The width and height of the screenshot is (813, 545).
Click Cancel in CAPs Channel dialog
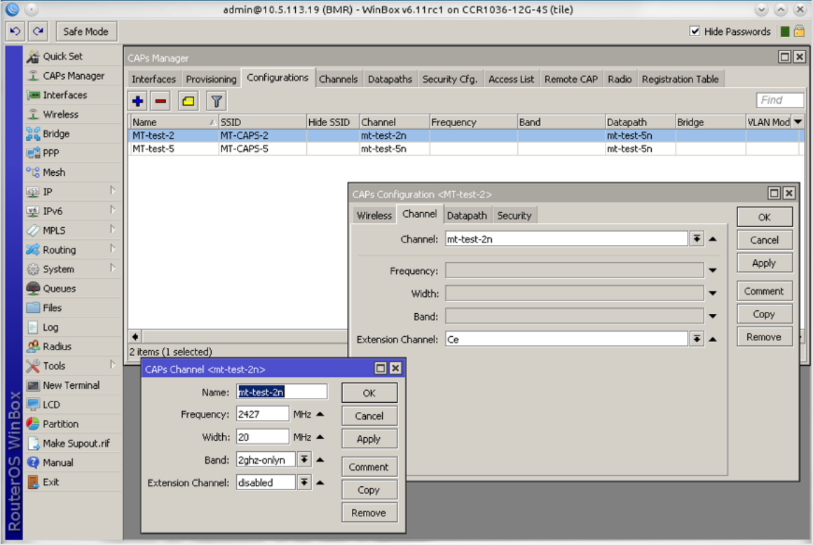[x=369, y=415]
